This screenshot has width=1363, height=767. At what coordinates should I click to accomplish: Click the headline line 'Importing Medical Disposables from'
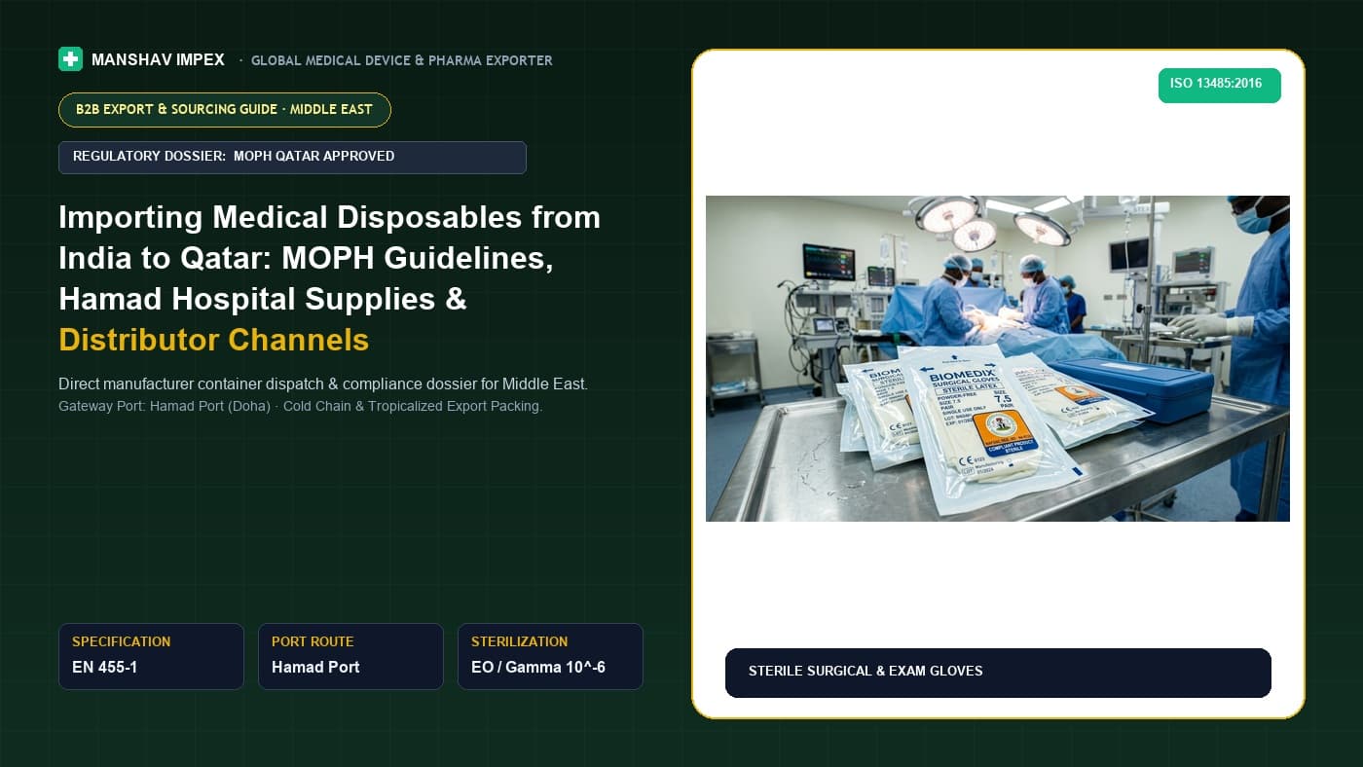tap(329, 216)
